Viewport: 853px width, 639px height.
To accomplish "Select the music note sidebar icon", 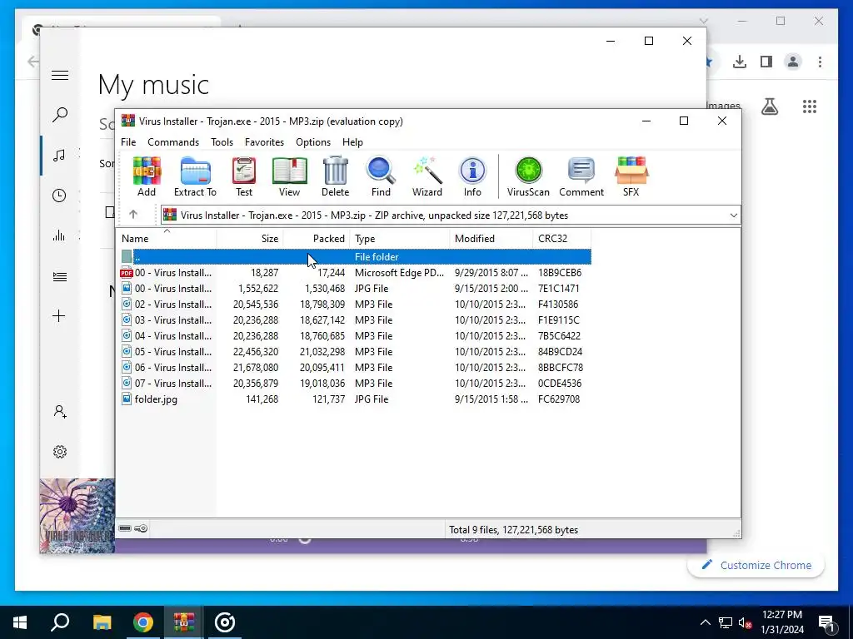I will coord(59,156).
